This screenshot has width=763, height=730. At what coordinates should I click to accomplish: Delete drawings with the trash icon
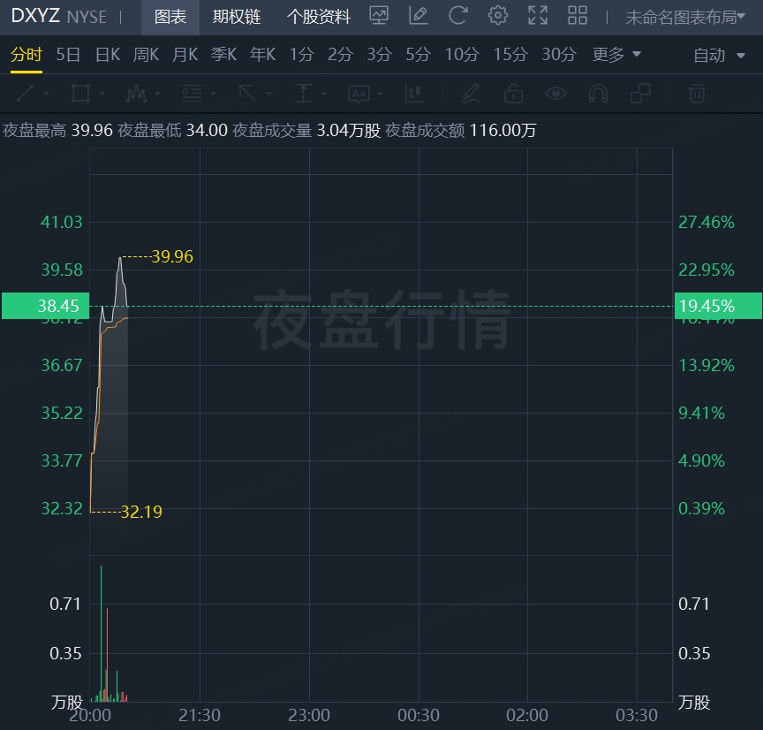[x=697, y=93]
